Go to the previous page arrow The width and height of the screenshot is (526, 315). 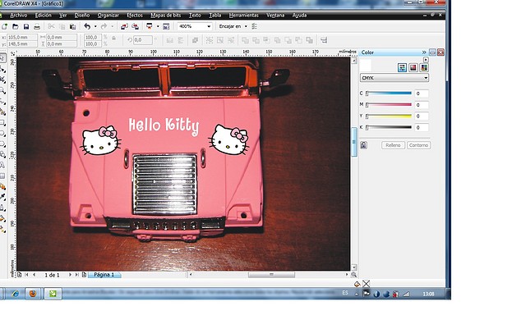(x=34, y=275)
